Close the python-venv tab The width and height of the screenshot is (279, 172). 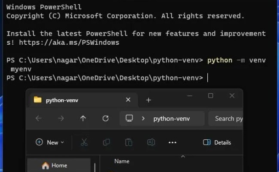coord(128,100)
